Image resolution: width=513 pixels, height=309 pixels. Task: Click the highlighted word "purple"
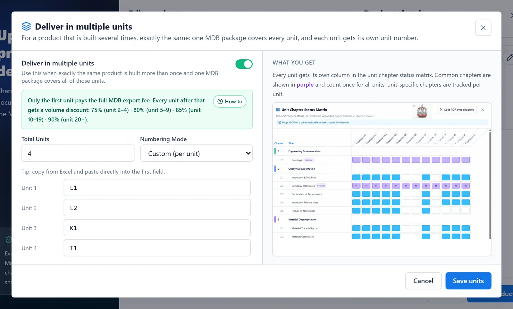point(305,85)
